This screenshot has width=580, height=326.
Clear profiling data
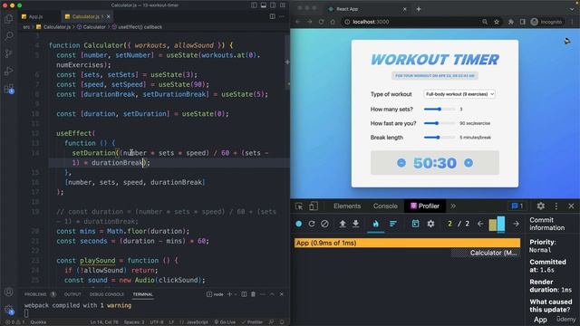coord(324,224)
